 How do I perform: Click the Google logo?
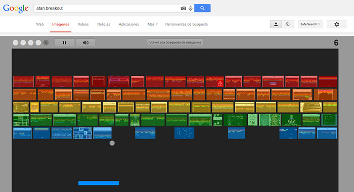(x=16, y=9)
